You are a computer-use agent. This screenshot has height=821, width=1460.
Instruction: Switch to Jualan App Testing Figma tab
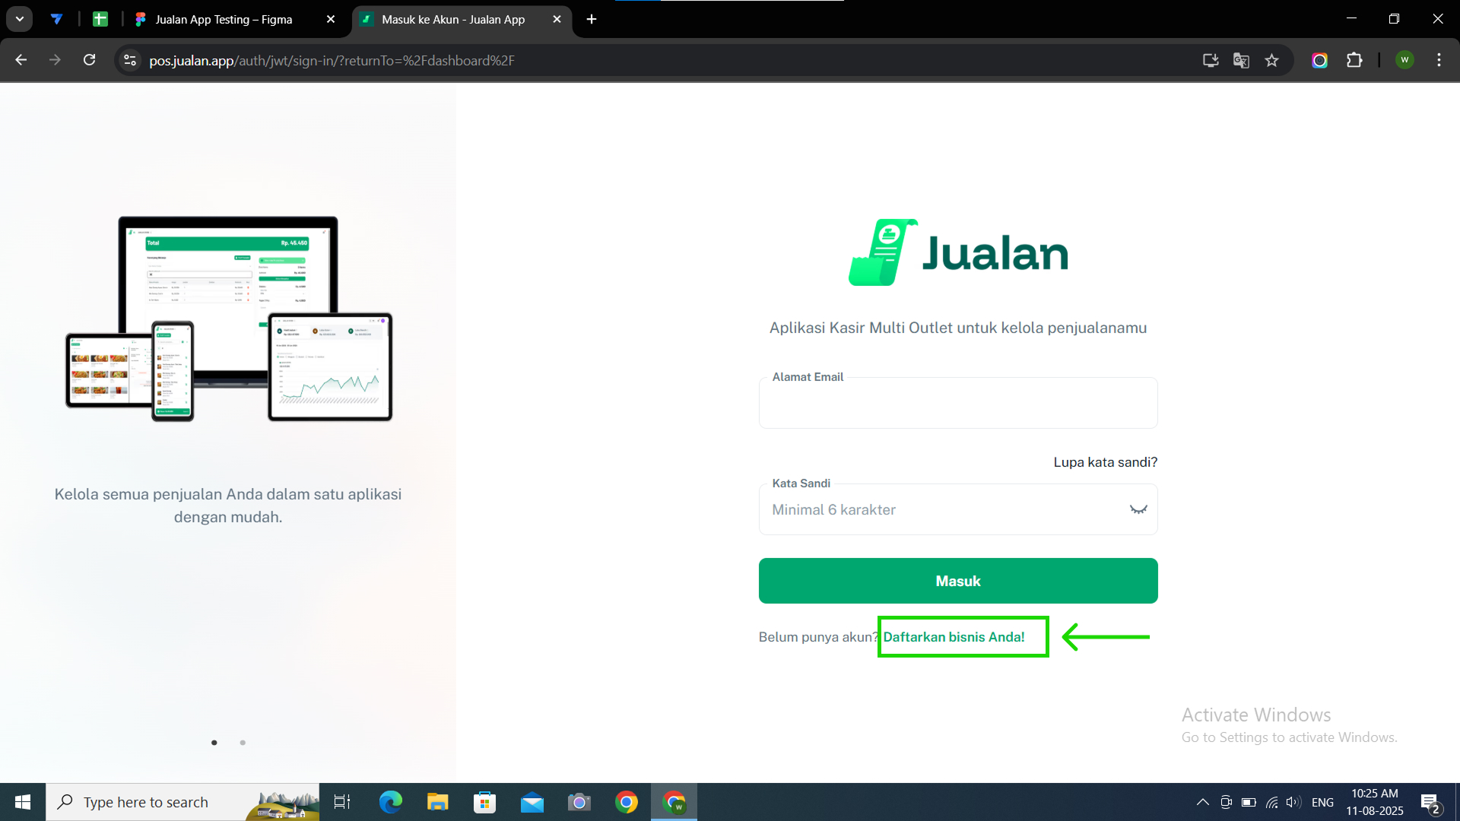tap(224, 20)
